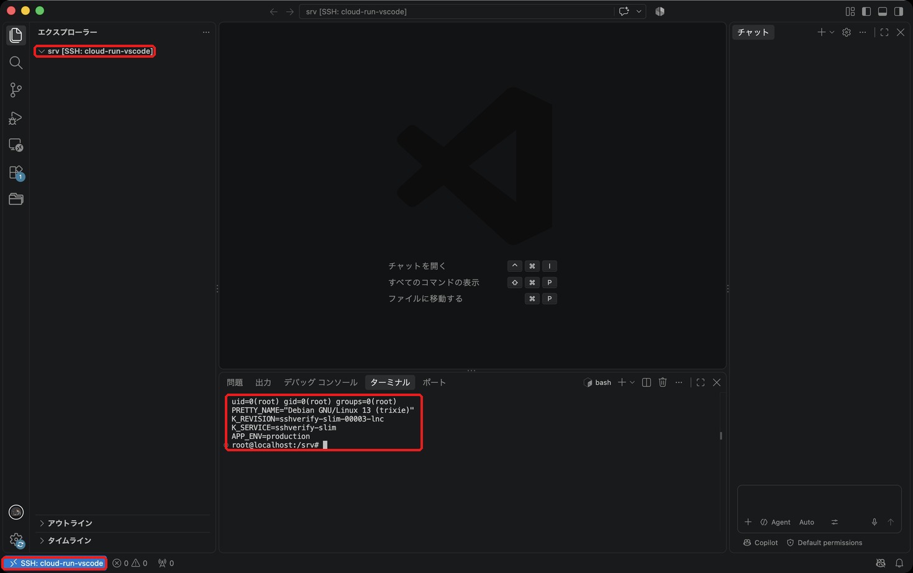Screen dimensions: 913x573
Task: Click the terminal scrollbar thumb
Action: 720,436
